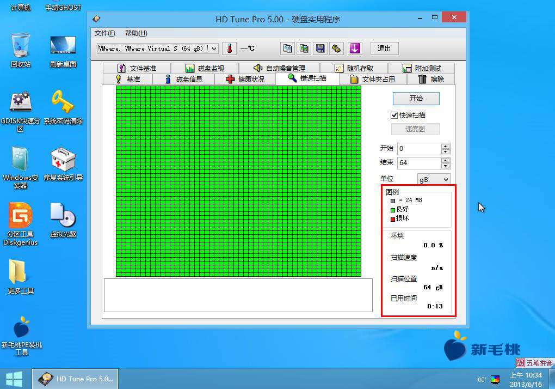Click the empty log box below the grid

click(x=238, y=295)
